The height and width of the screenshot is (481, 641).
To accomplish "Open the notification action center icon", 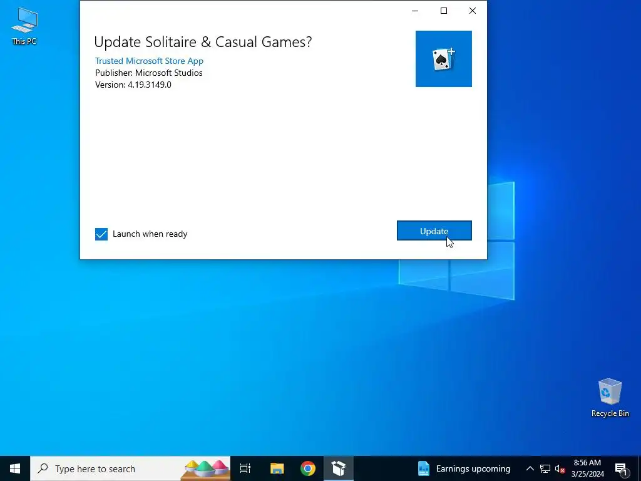I will coord(622,468).
